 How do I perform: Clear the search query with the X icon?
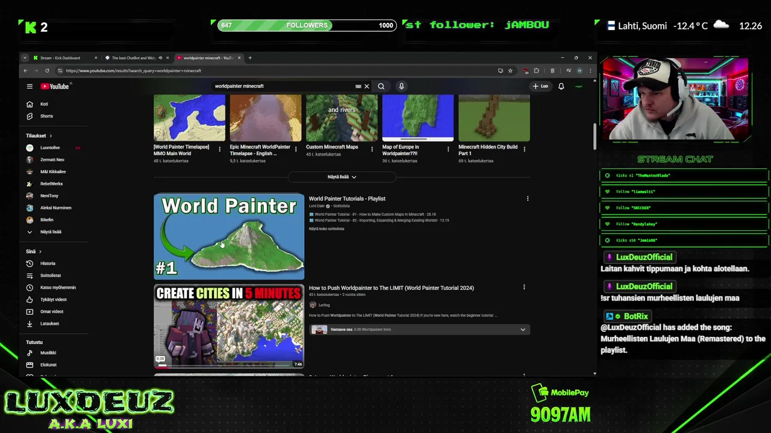coord(366,86)
